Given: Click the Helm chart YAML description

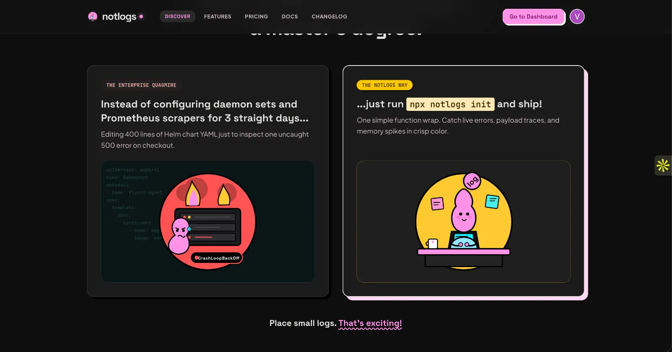Looking at the screenshot, I should (205, 140).
